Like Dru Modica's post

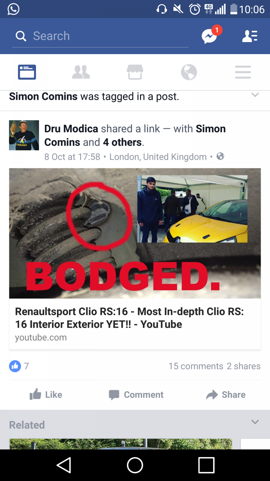pyautogui.click(x=46, y=394)
